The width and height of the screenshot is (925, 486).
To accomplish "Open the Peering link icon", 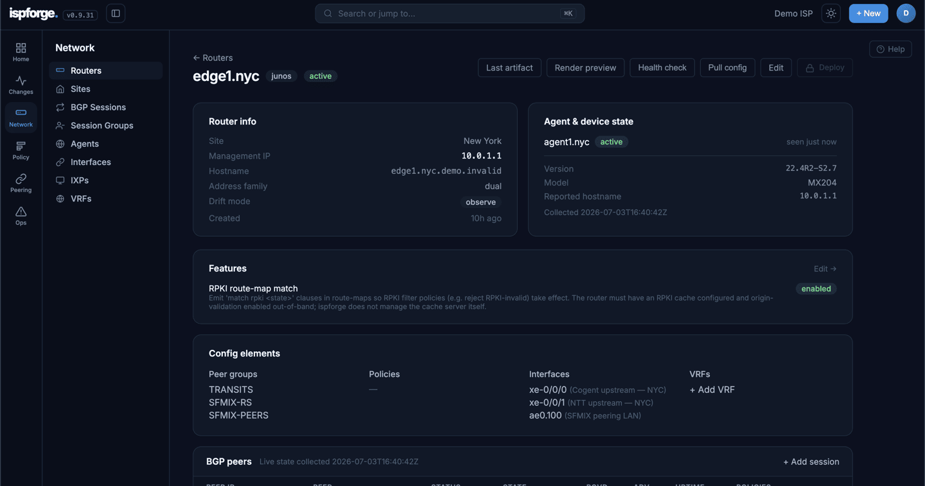I will coord(21,183).
